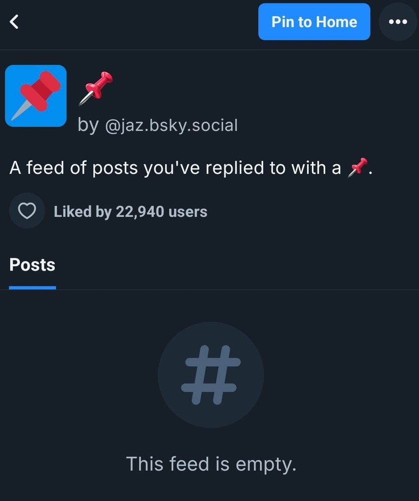The image size is (419, 501).
Task: Click the hashtag empty-feed placeholder icon
Action: click(211, 375)
